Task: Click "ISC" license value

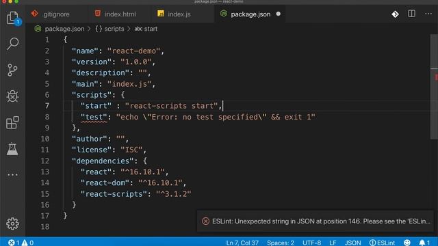Action: coord(131,150)
